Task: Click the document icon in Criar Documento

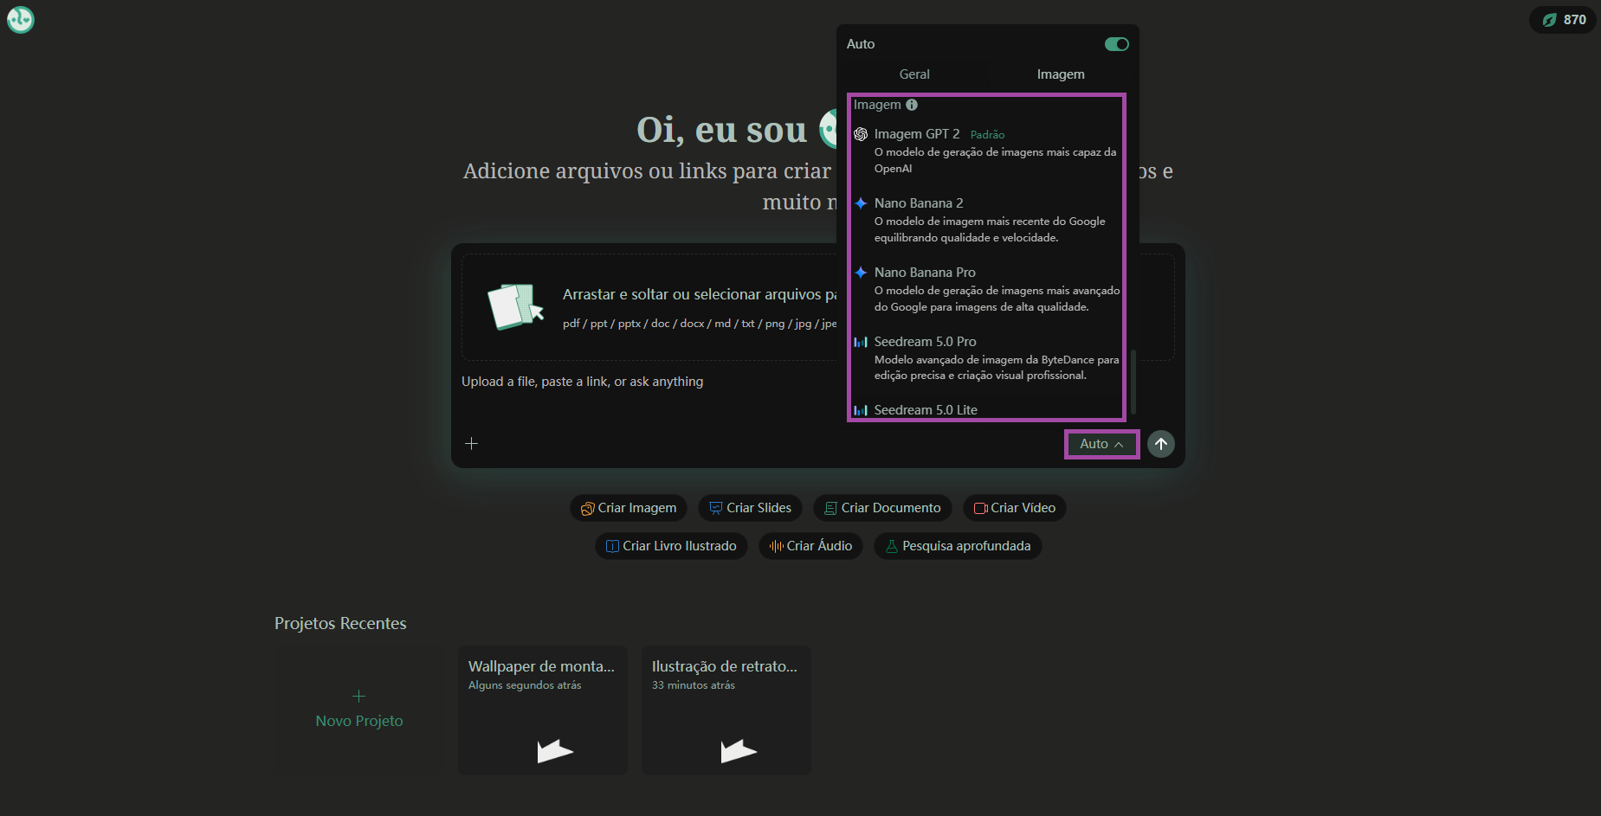Action: [x=830, y=508]
